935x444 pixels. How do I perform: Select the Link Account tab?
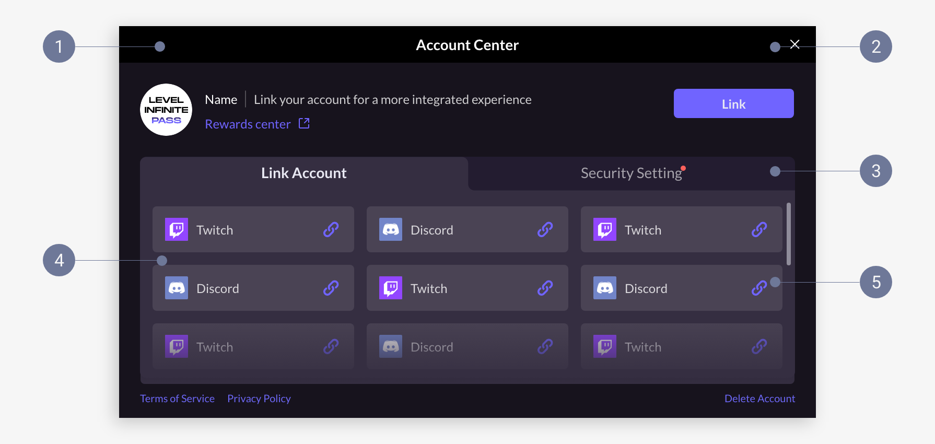click(x=304, y=173)
